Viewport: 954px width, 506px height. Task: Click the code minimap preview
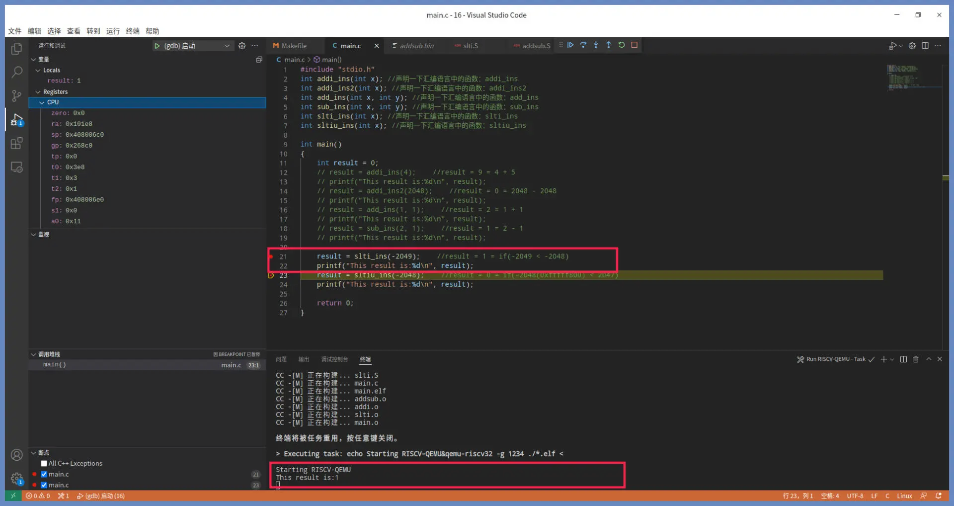coord(913,78)
